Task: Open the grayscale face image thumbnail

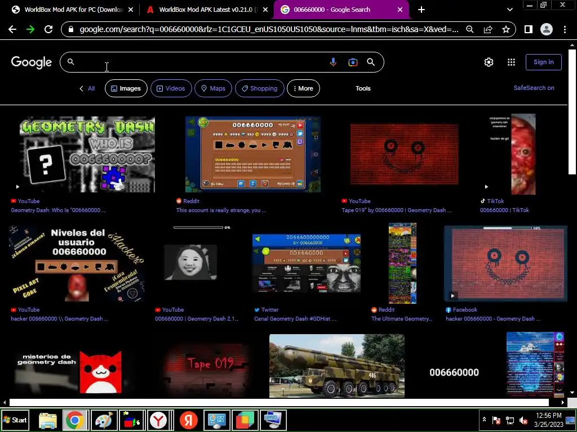Action: point(190,262)
